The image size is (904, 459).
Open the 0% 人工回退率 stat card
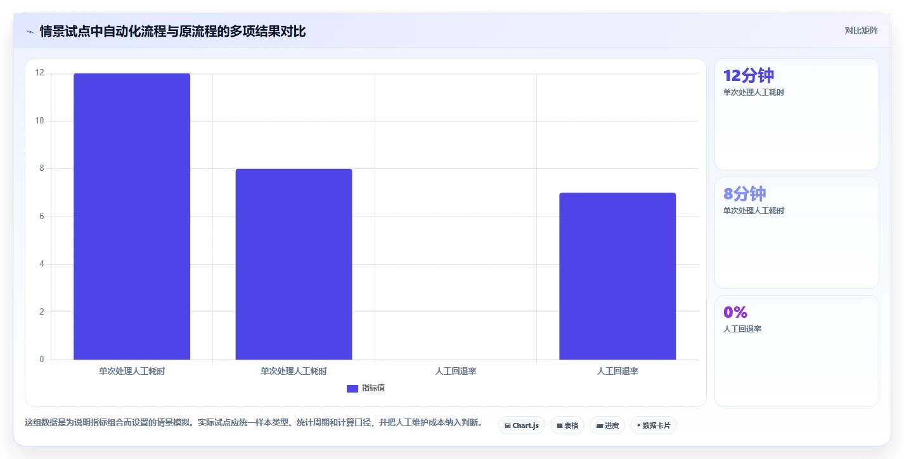(x=797, y=351)
